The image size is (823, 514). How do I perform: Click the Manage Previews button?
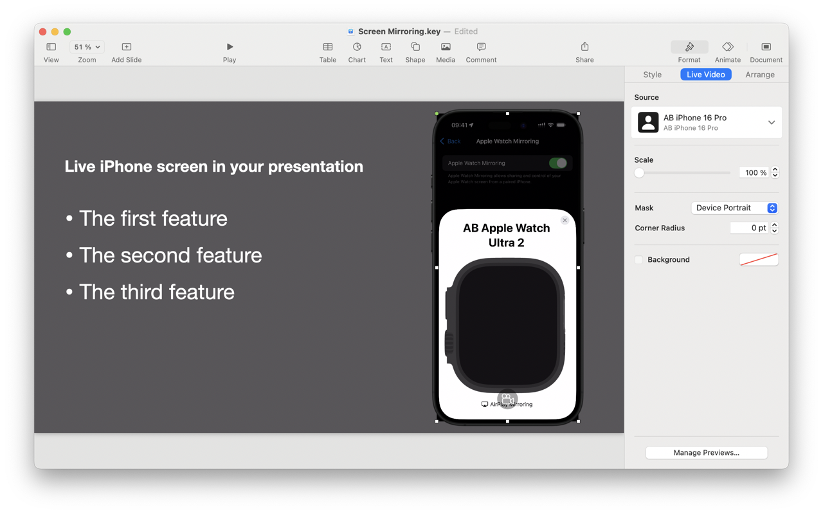click(705, 452)
